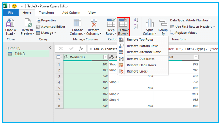
Task: Click the cell with value 109
Action: point(86,100)
